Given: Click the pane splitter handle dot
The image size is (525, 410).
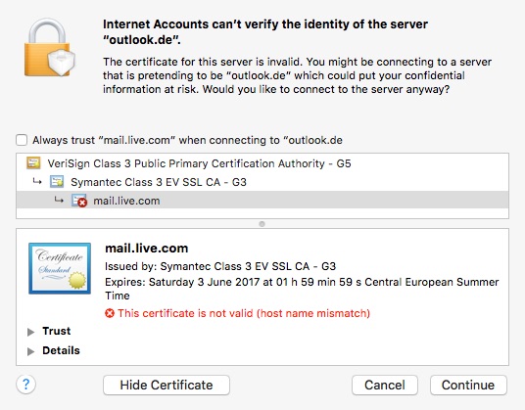Looking at the screenshot, I should pos(262,224).
